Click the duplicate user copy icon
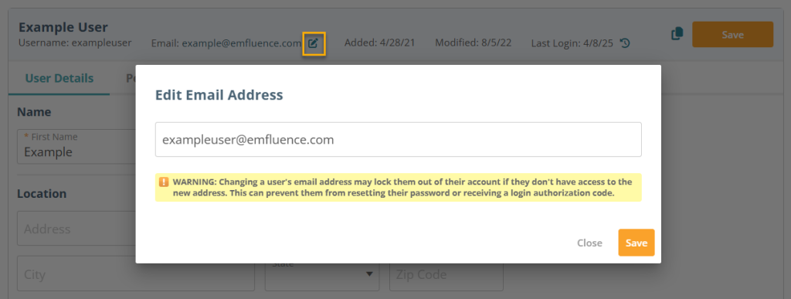Screen dimensions: 791x299 pyautogui.click(x=677, y=34)
